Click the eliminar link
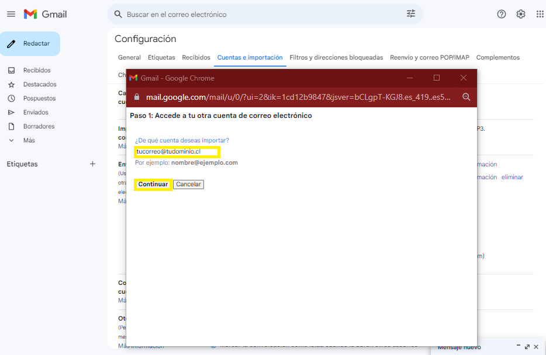Screen dimensions: 546x355 click(512, 177)
